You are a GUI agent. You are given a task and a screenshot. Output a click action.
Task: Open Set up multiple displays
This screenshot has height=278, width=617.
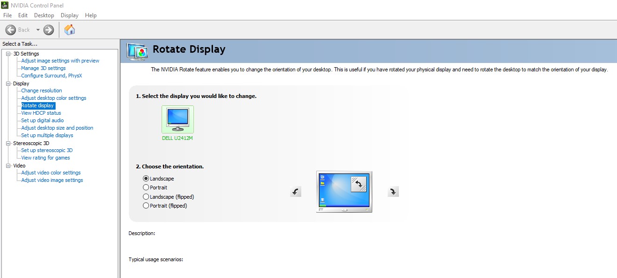pyautogui.click(x=47, y=135)
